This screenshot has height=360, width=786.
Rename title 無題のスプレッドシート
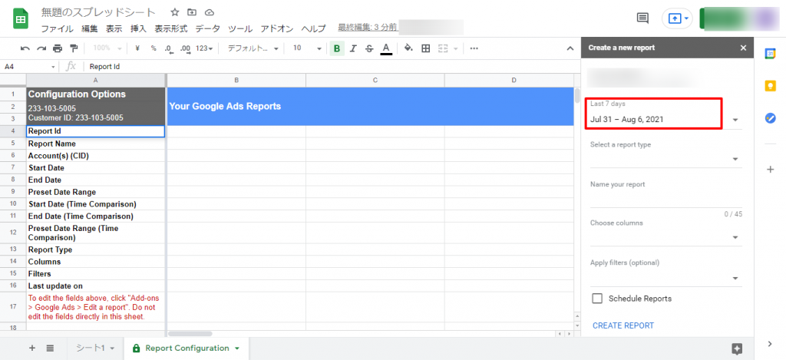point(98,12)
